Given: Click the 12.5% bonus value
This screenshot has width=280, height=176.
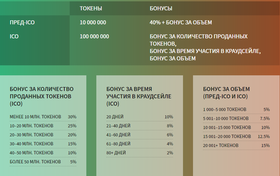Looking at the screenshot, I should [x=264, y=136].
